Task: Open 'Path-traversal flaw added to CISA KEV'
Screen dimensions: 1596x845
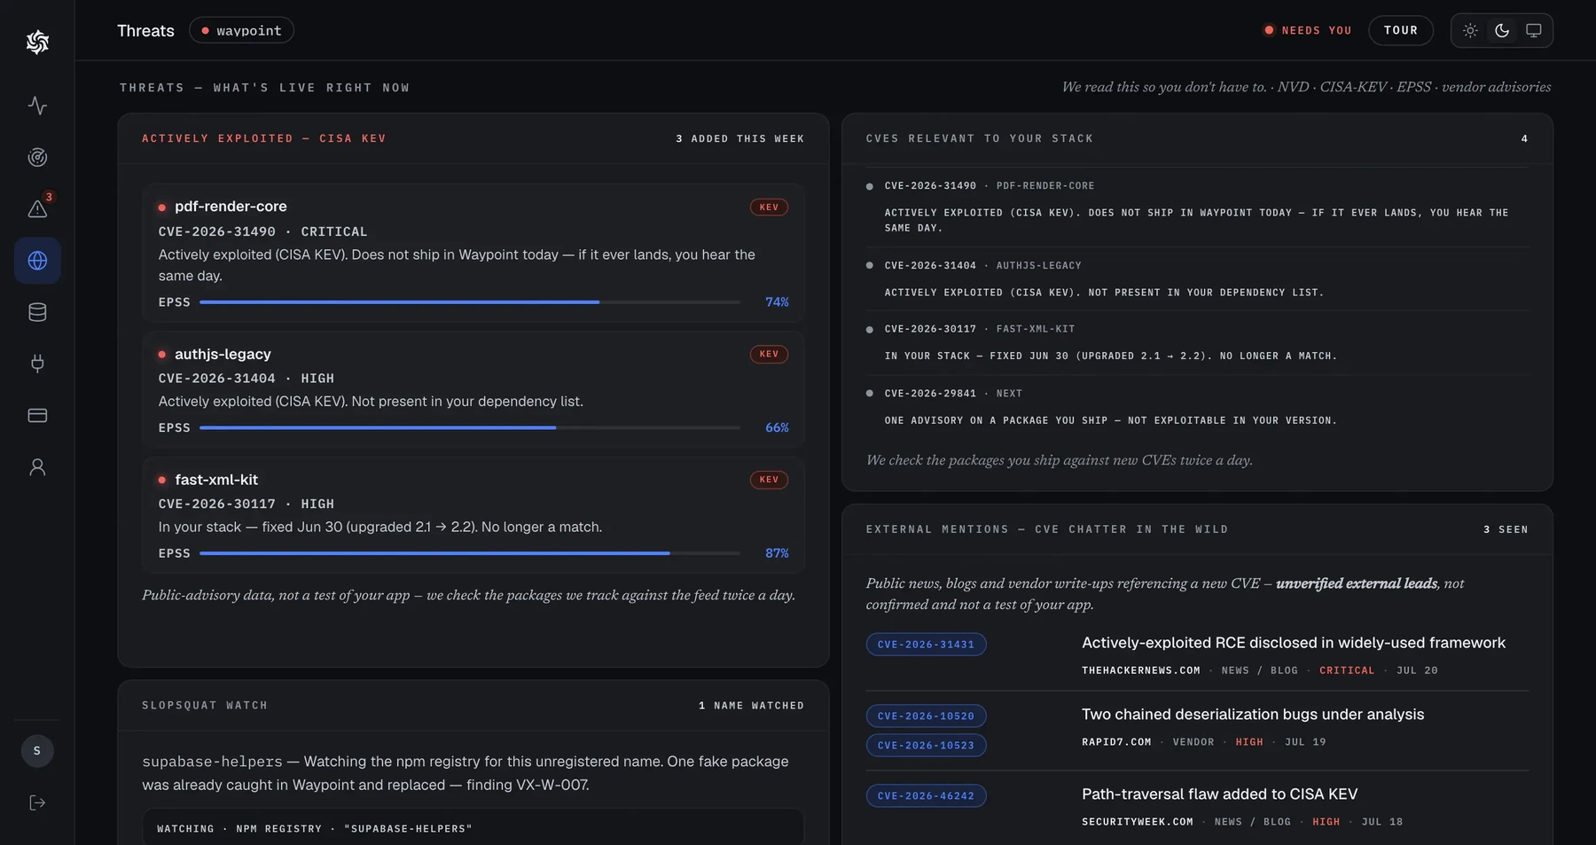Action: [1220, 794]
